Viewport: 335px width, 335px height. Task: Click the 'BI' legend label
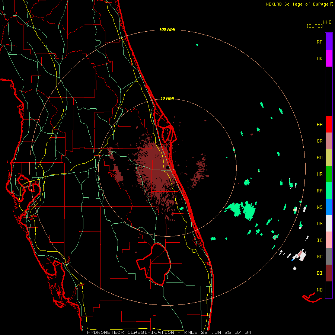pyautogui.click(x=319, y=273)
